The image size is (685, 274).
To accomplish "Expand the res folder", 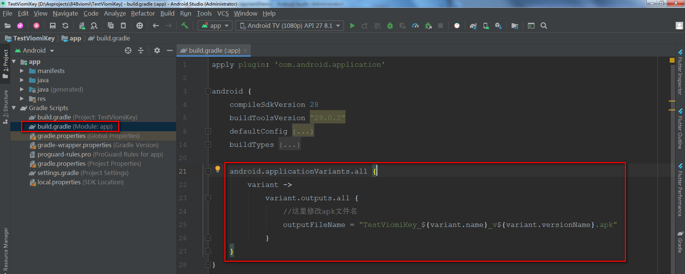I will 22,99.
